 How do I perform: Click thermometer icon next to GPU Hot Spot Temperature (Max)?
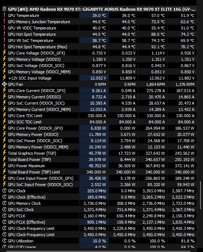4,47
